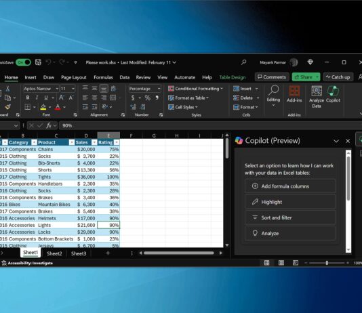Click Increase Font Size icon

click(x=62, y=98)
